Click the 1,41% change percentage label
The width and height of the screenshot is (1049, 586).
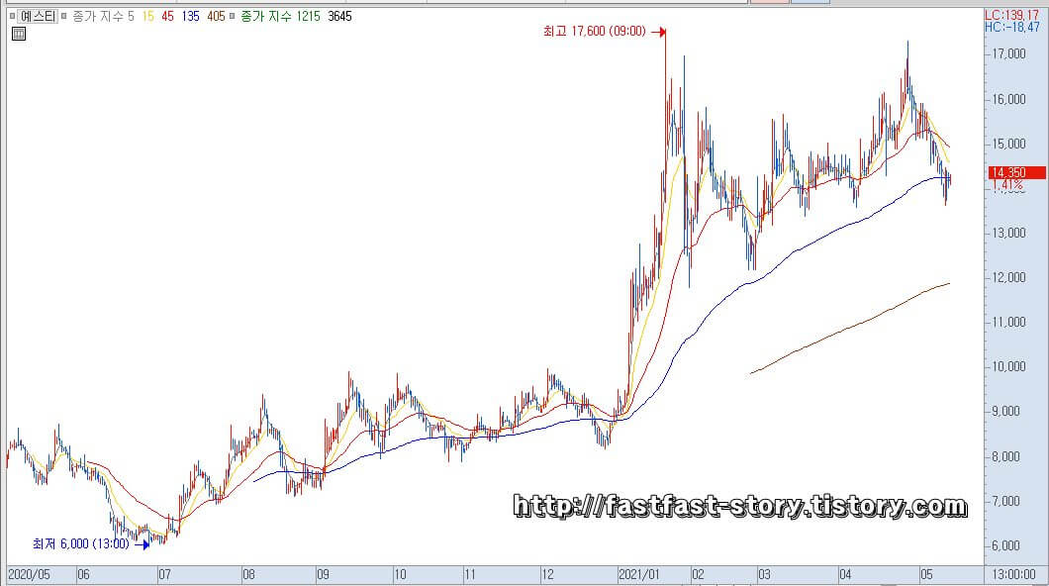[x=1007, y=185]
